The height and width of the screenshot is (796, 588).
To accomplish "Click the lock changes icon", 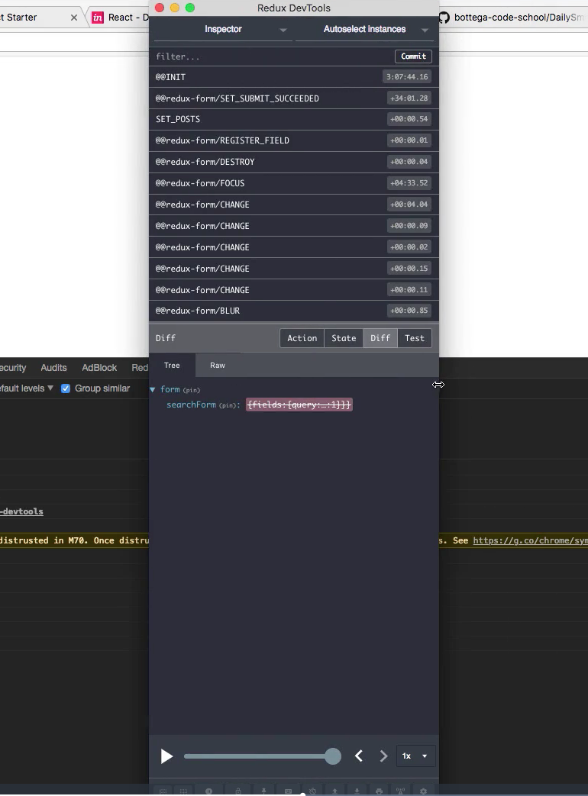I will (238, 791).
